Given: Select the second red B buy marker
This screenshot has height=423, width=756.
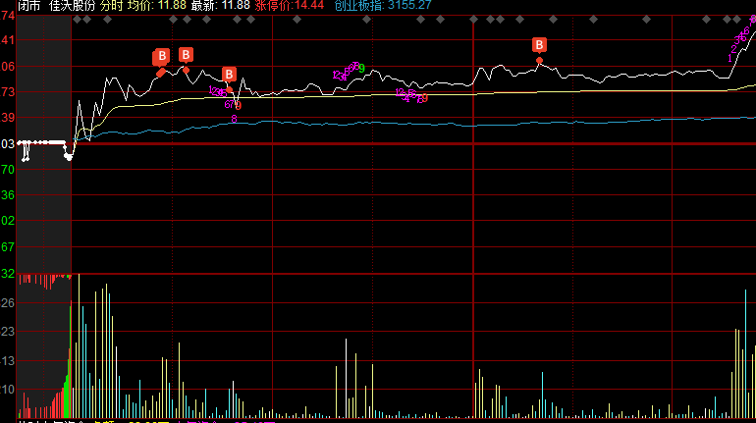Looking at the screenshot, I should 186,55.
